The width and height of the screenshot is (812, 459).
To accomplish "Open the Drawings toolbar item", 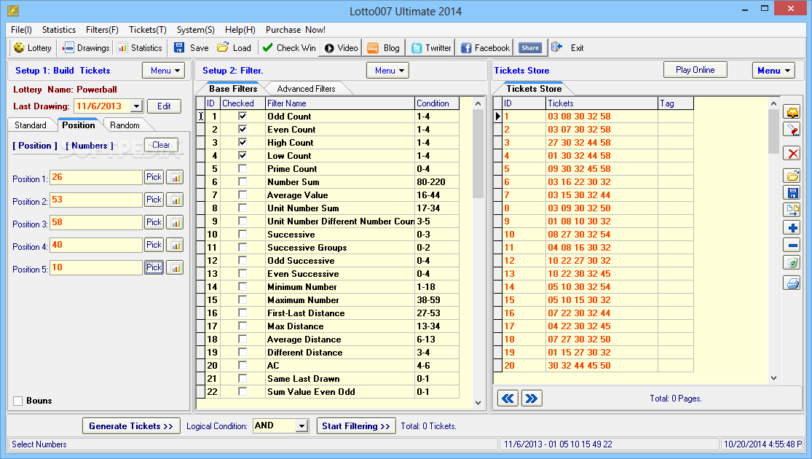I will click(86, 47).
